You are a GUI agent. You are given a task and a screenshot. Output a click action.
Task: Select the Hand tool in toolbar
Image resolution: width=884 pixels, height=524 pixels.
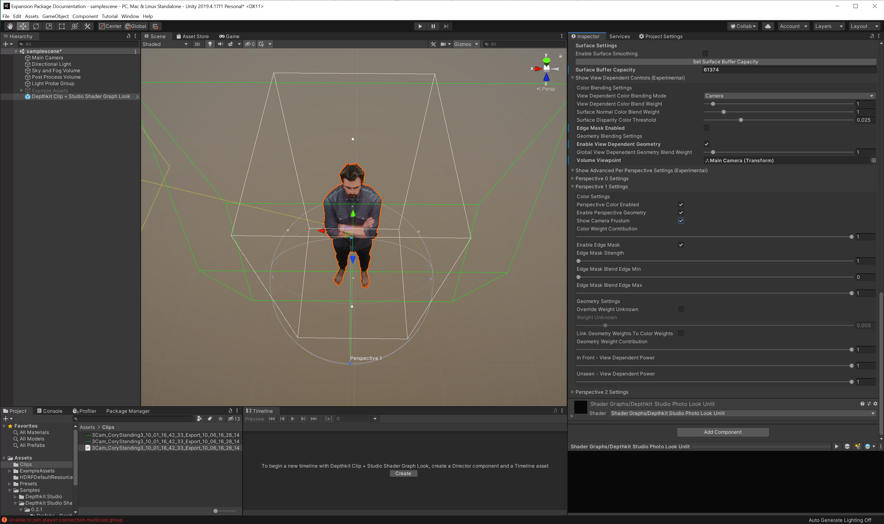[x=10, y=26]
